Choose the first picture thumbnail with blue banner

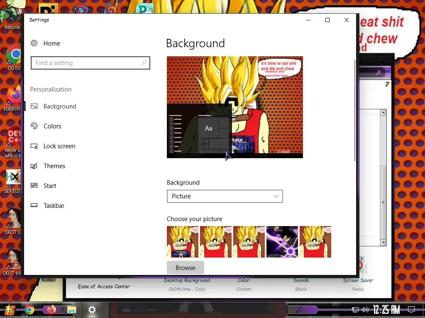183,242
